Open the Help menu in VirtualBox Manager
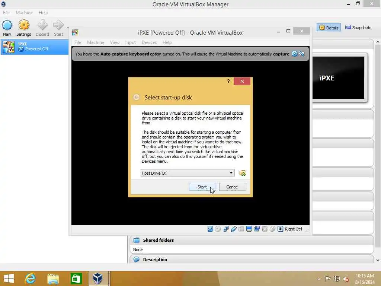 (x=43, y=12)
